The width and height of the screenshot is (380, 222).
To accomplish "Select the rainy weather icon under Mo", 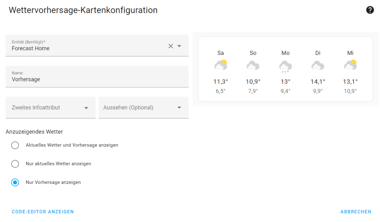I will 285,66.
